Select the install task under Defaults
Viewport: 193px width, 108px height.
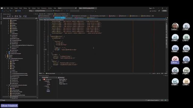point(48,83)
